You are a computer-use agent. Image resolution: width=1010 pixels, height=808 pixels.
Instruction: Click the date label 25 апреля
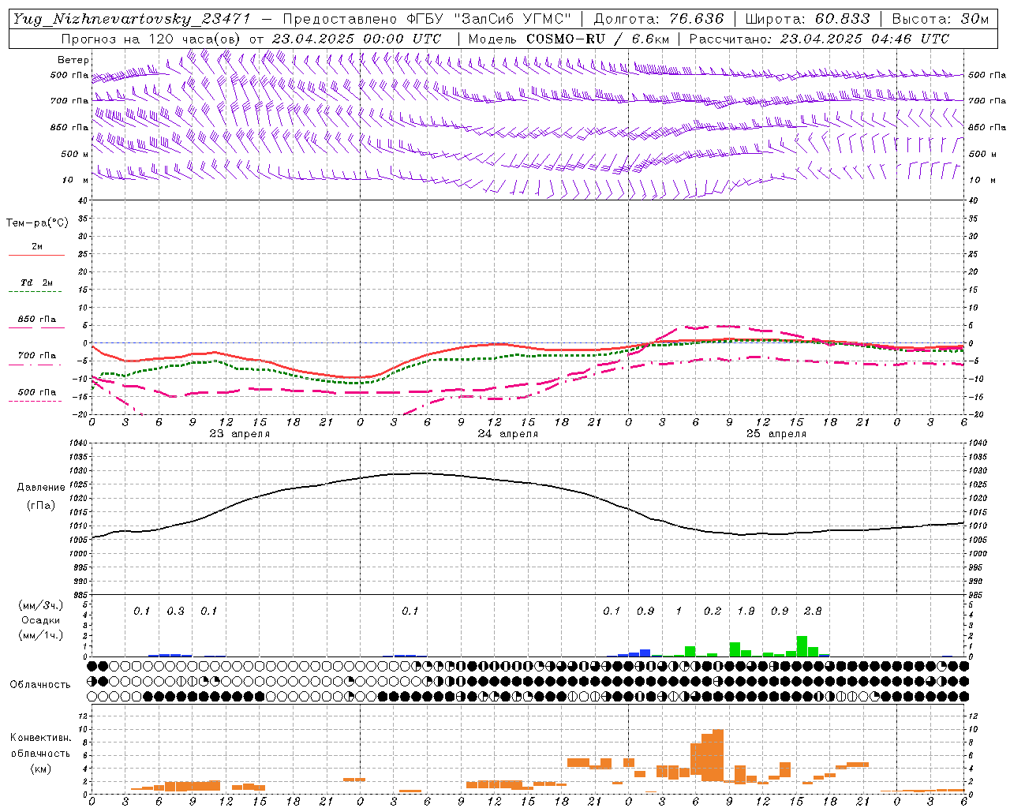(x=776, y=434)
